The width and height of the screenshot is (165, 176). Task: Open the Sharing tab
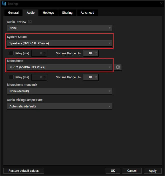pos(67,12)
